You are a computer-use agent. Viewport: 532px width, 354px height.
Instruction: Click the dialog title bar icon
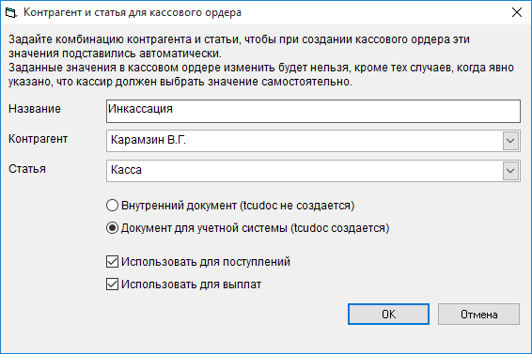click(11, 12)
